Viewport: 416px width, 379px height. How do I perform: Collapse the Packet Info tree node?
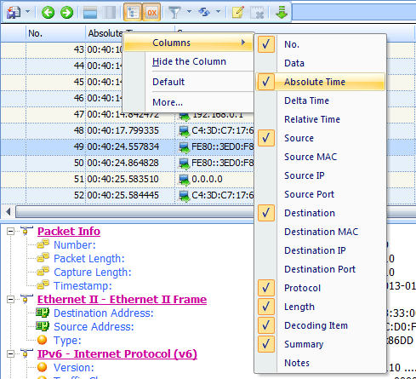point(10,232)
